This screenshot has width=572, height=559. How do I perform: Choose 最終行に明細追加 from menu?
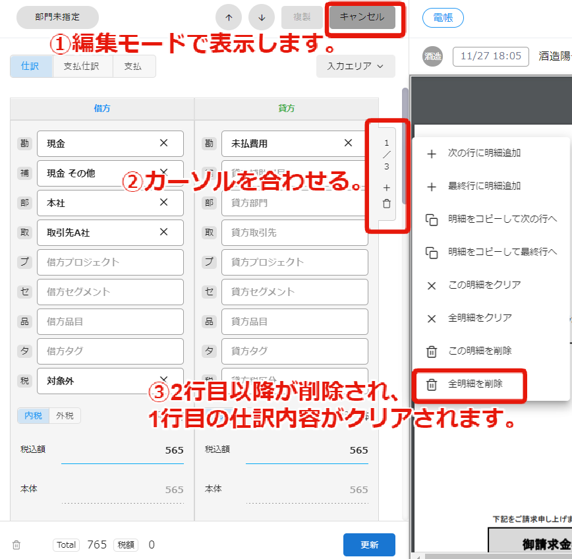pos(490,186)
